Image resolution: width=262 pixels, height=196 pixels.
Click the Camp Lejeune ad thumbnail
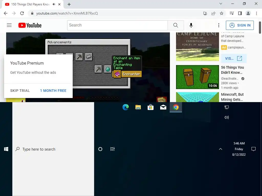click(197, 47)
